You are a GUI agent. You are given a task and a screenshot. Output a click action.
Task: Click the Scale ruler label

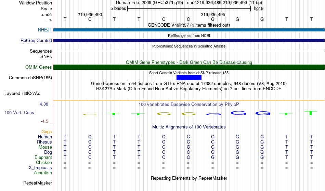(46, 9)
